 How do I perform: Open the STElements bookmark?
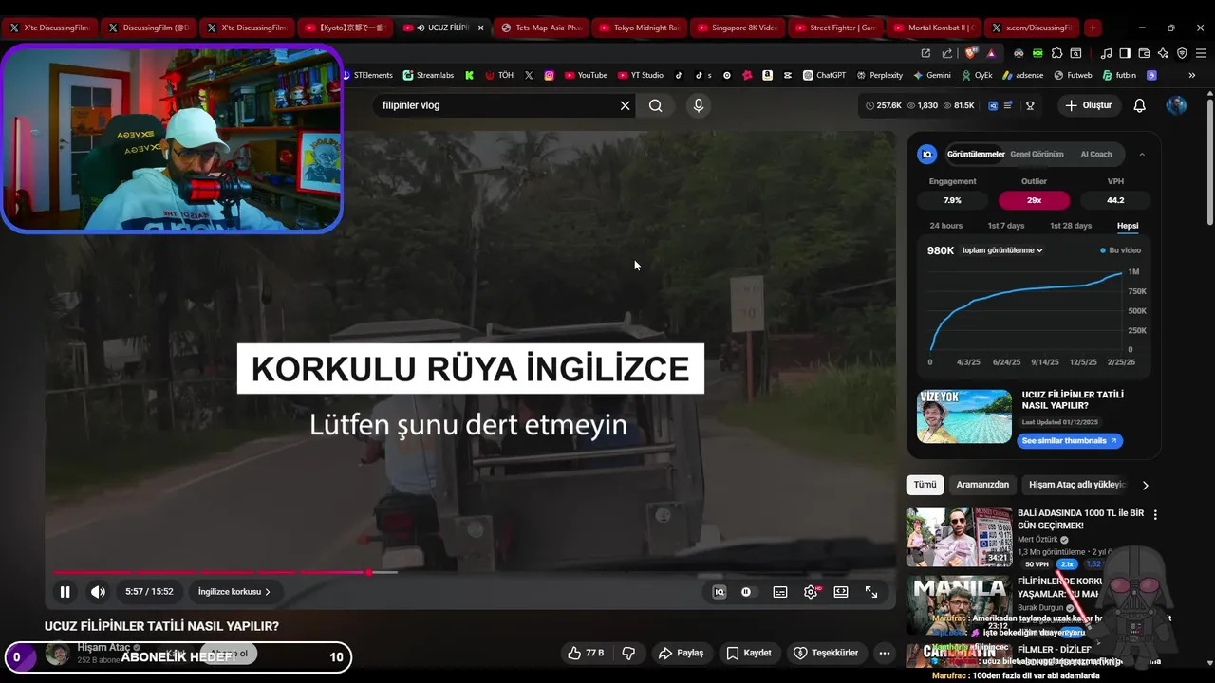[x=367, y=75]
